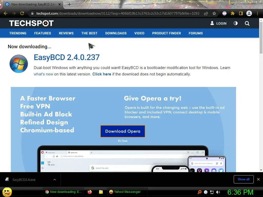Image resolution: width=263 pixels, height=197 pixels.
Task: Go back to the previous page
Action: [6, 13]
